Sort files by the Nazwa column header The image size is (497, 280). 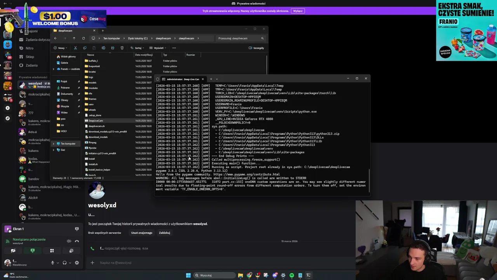click(x=90, y=55)
